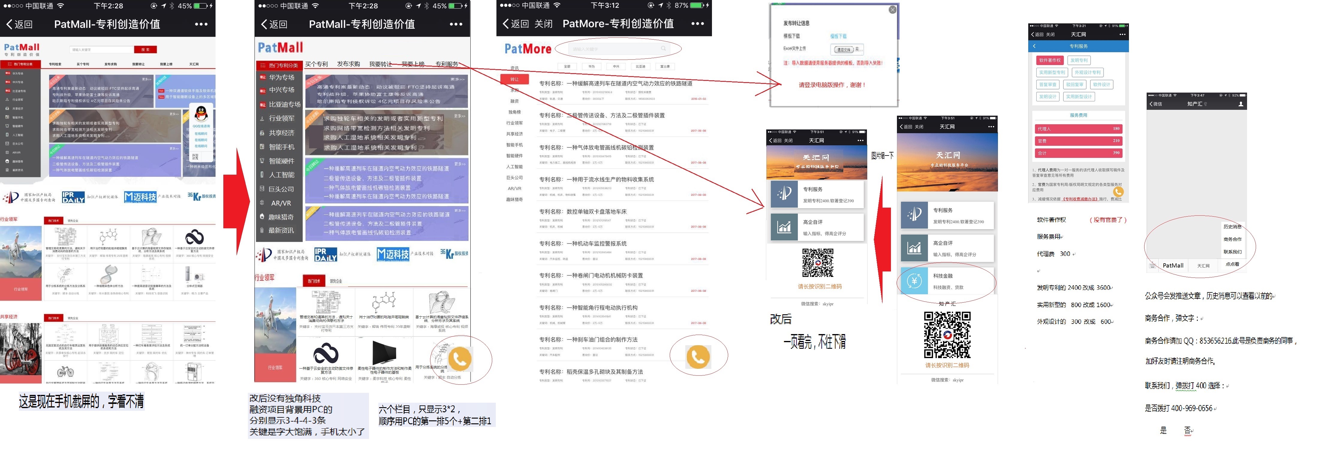Tap the keyboard icon in 知产汇 bottom bar
The image size is (1337, 471).
click(x=1152, y=265)
